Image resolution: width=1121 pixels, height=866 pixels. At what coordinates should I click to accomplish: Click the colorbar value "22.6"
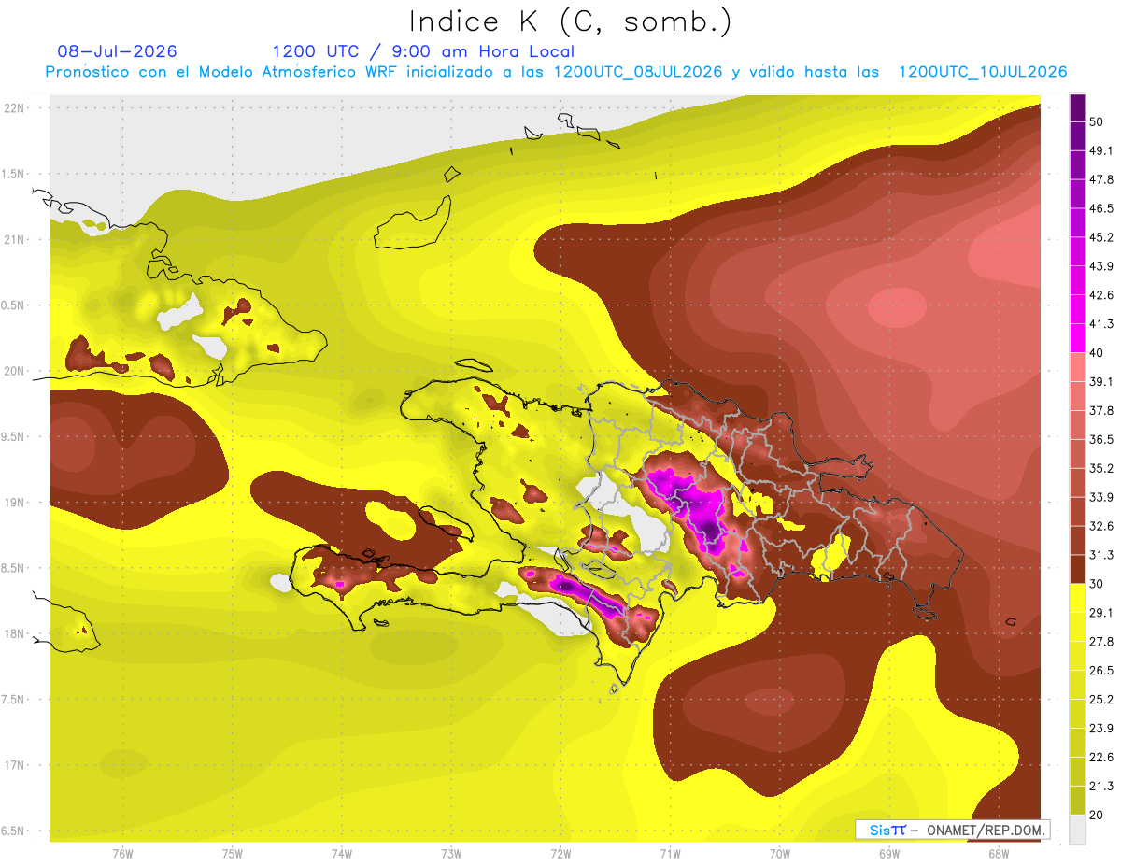point(1102,757)
